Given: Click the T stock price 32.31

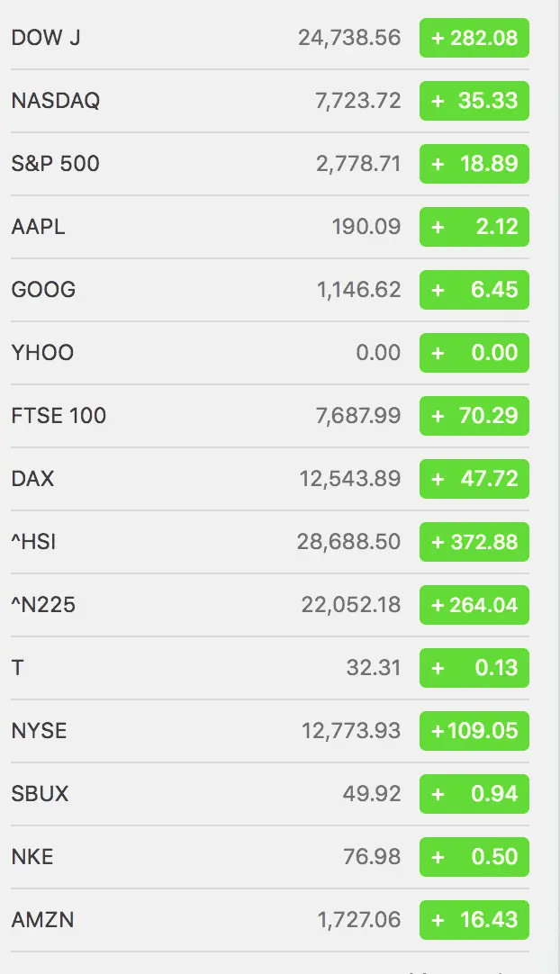Looking at the screenshot, I should coord(373,668).
